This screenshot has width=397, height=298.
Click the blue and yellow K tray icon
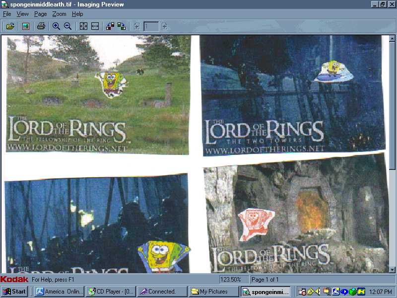(361, 292)
